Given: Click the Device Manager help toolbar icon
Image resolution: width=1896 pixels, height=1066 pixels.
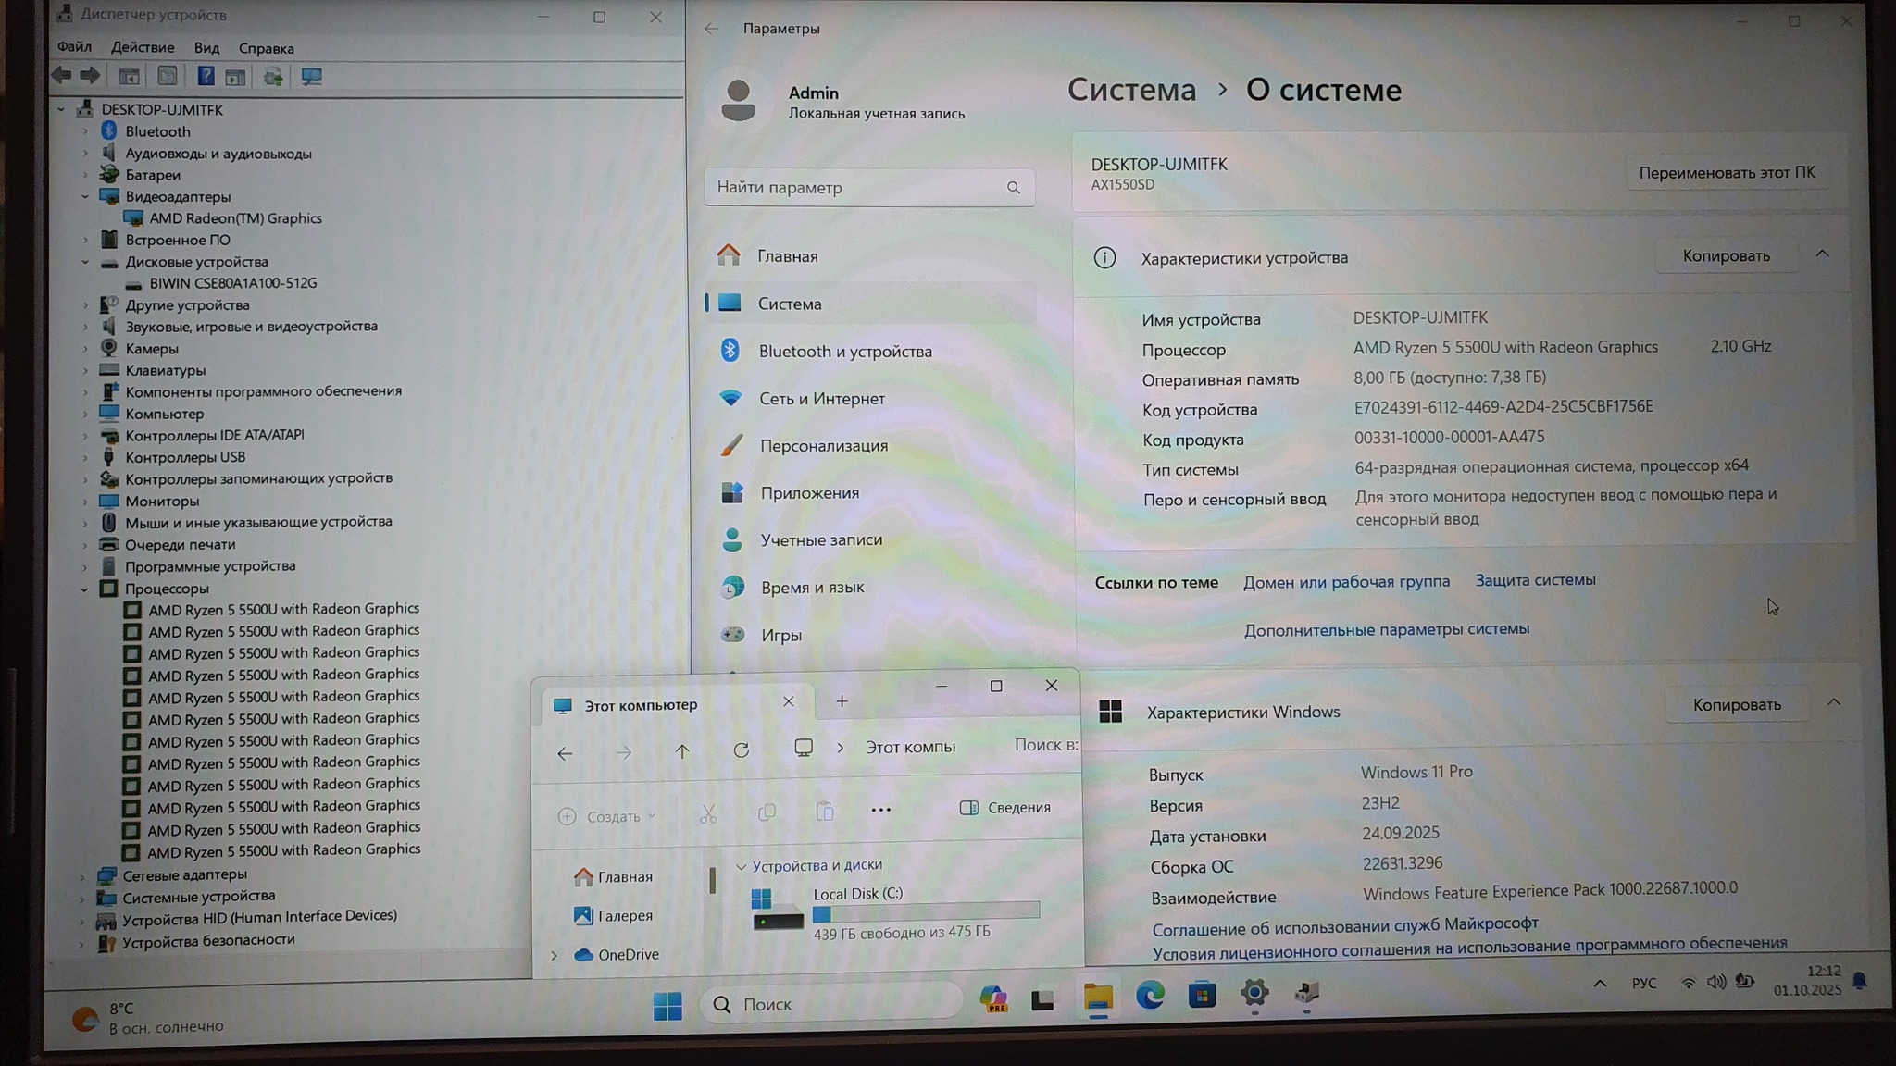Looking at the screenshot, I should [206, 77].
